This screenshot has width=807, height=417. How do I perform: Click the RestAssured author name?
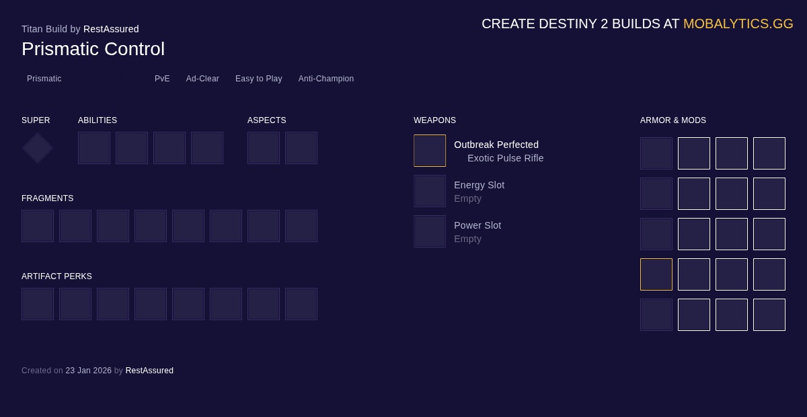point(111,29)
